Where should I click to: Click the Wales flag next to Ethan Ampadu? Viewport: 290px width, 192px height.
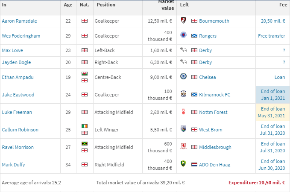pyautogui.click(x=85, y=74)
